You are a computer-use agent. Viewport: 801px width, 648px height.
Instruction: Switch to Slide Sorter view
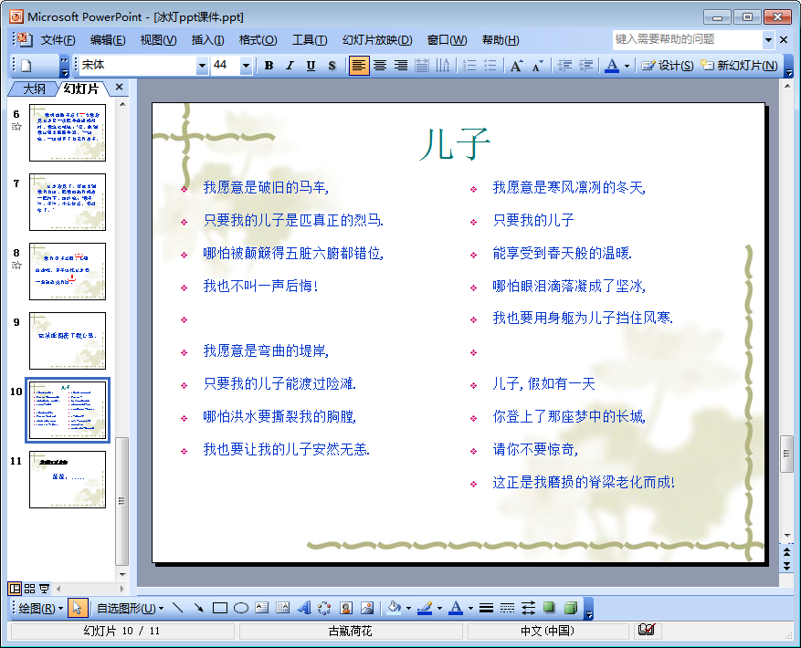coord(29,589)
